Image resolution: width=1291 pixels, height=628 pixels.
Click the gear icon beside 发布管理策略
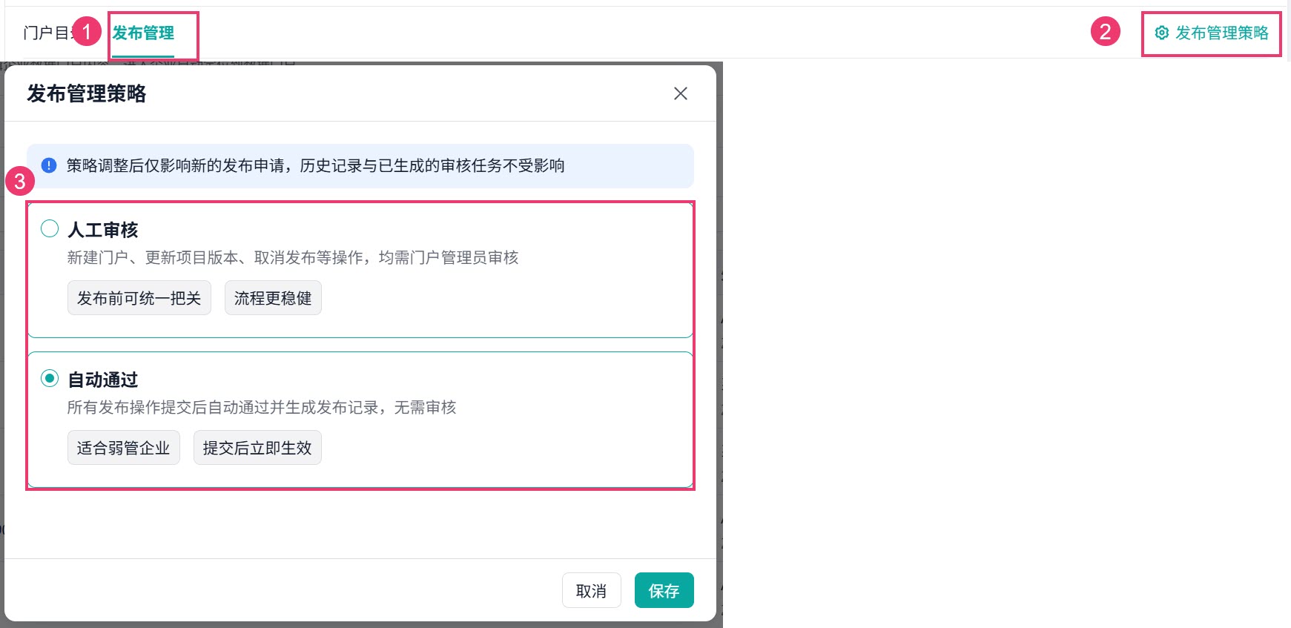[1162, 33]
